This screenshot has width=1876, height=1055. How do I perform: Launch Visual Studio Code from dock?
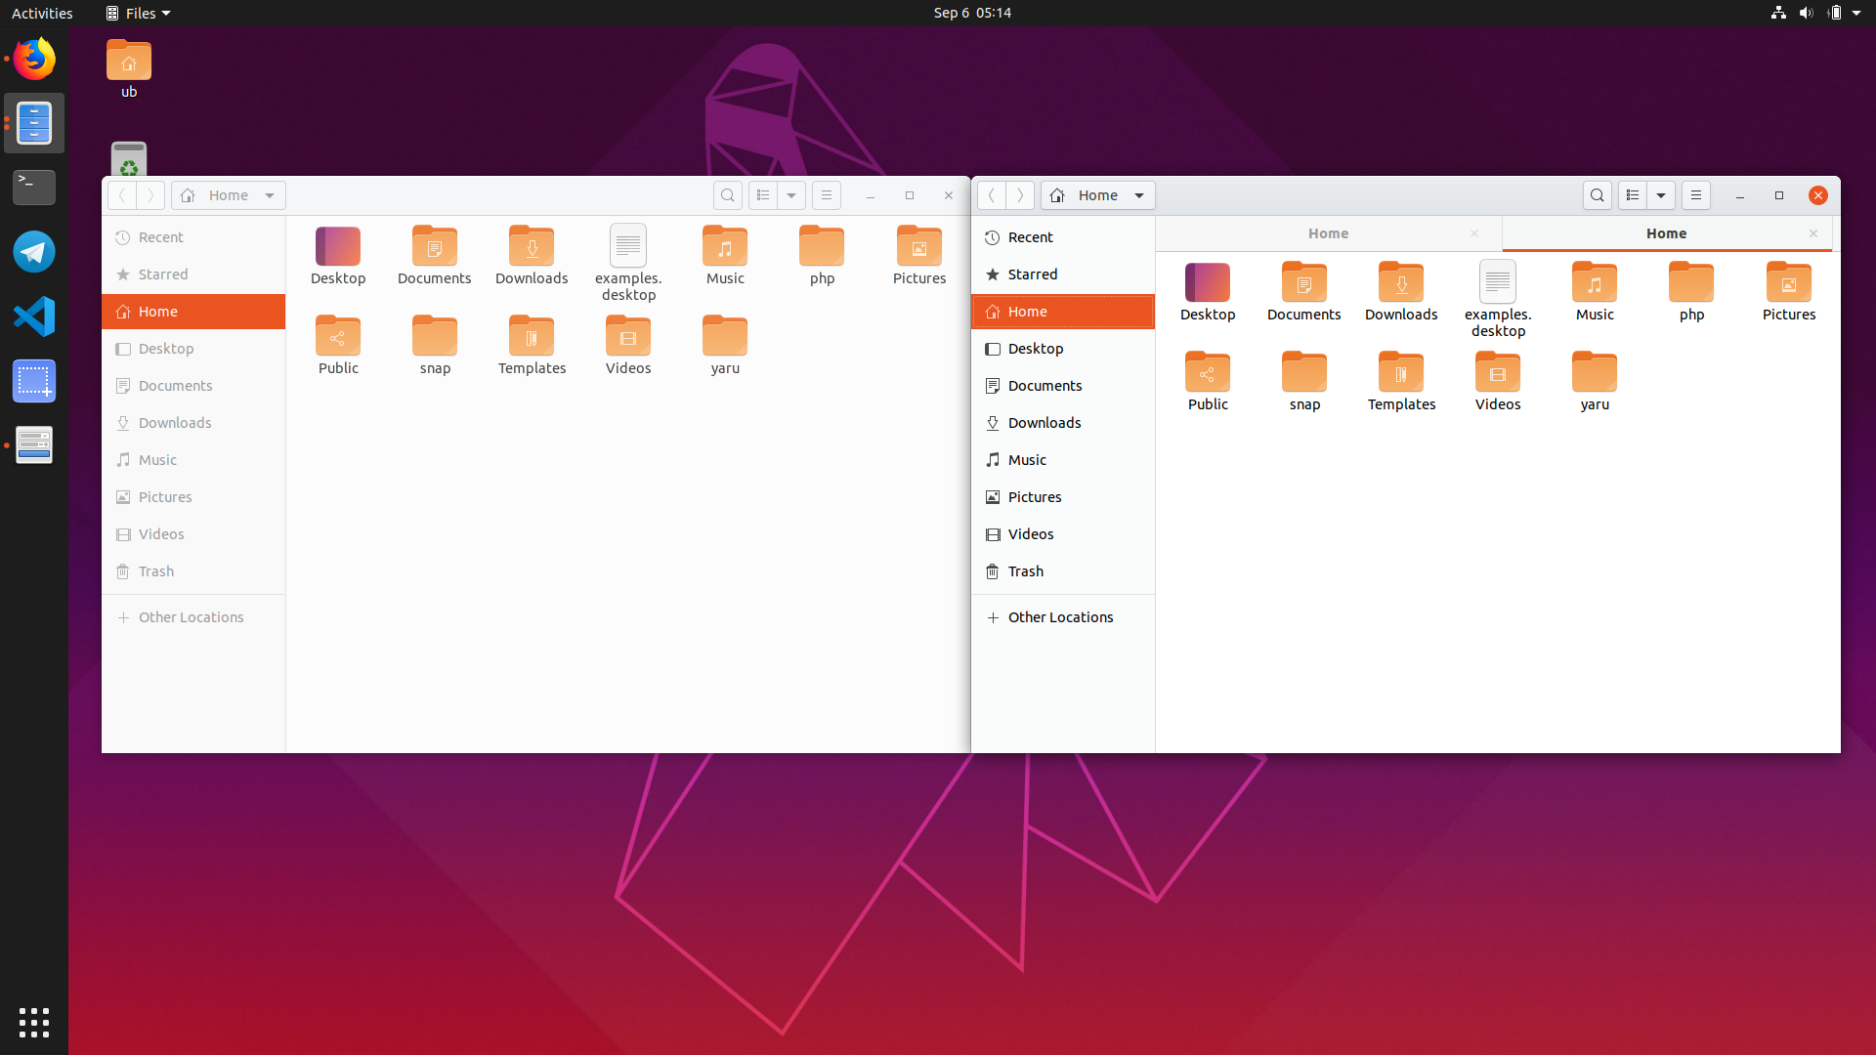[x=34, y=316]
